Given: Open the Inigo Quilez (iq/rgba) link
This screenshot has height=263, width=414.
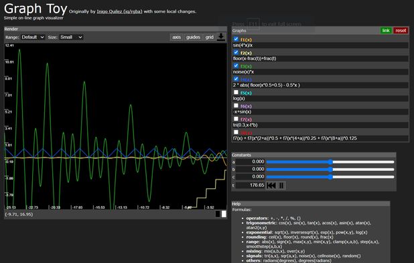Looking at the screenshot, I should pyautogui.click(x=119, y=11).
